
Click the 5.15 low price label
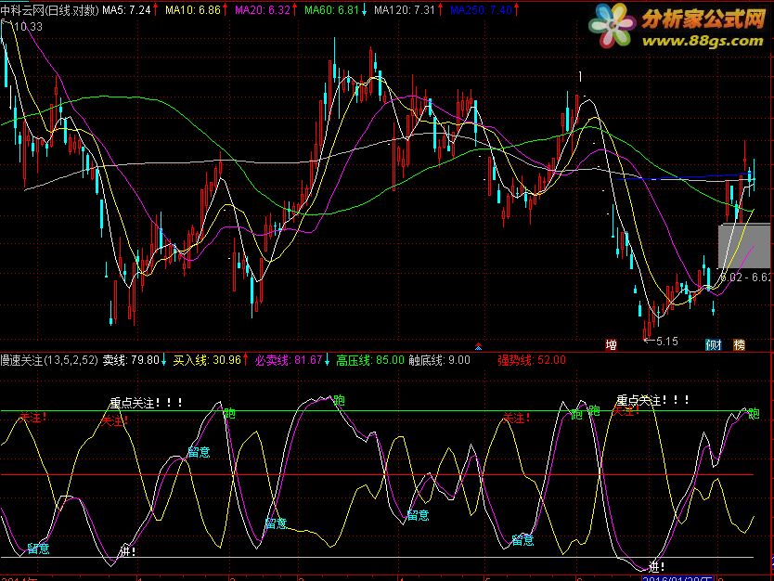(667, 342)
